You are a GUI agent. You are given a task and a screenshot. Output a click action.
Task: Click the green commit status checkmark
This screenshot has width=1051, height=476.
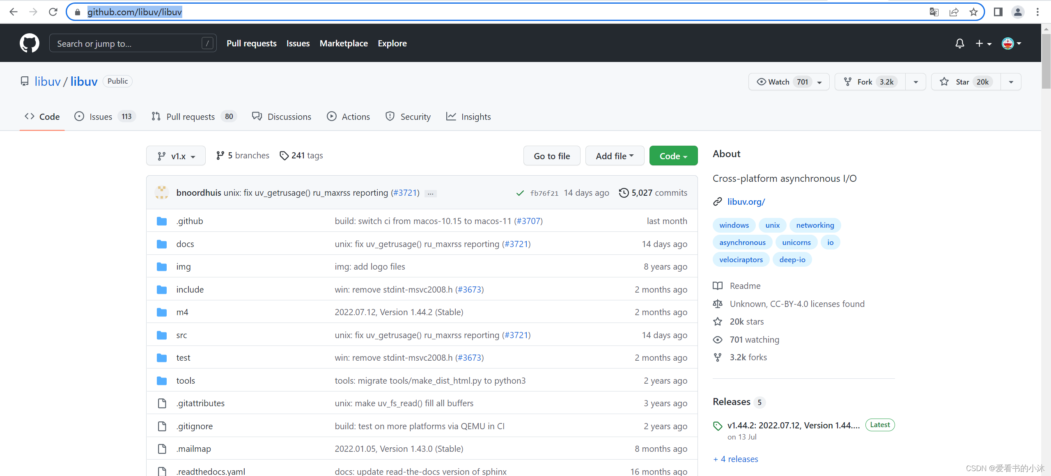[x=520, y=193]
